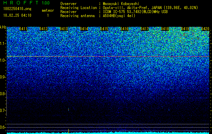Click the 0414 time marker
The height and width of the screenshot is (134, 212).
tap(84, 29)
